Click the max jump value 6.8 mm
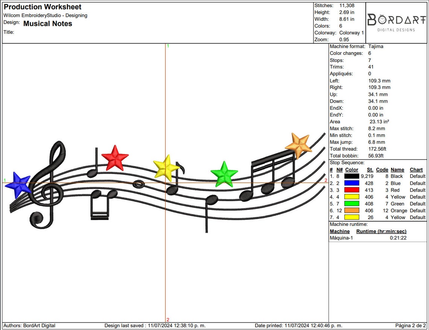The image size is (429, 330). [376, 142]
